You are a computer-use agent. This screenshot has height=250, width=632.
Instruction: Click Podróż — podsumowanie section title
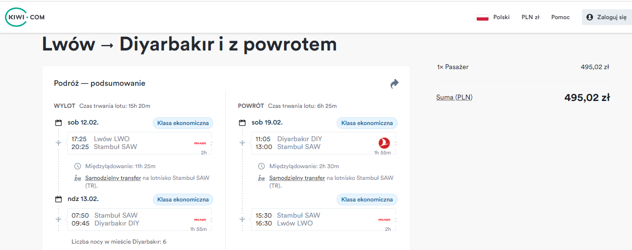click(x=100, y=83)
